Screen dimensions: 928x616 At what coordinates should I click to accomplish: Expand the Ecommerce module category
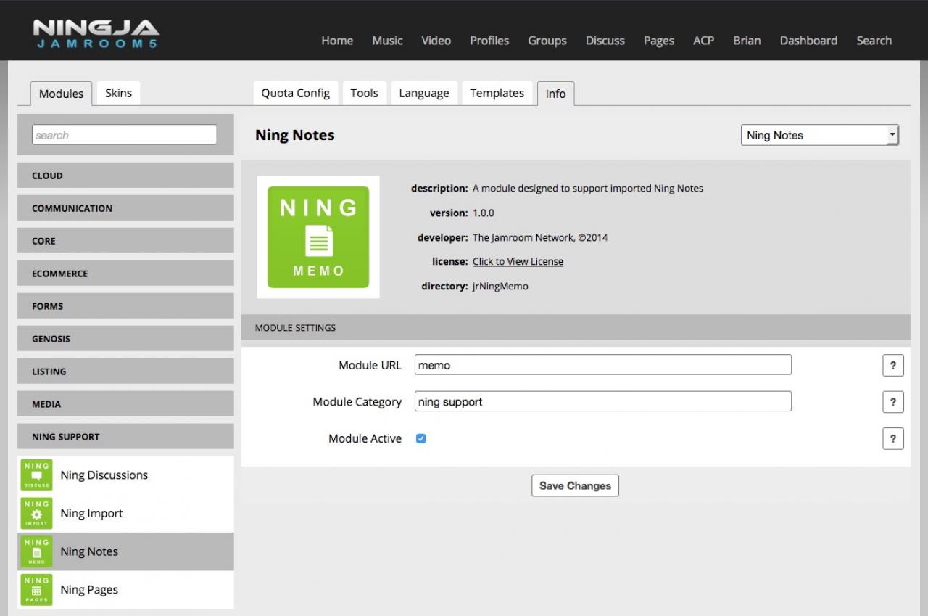pos(125,274)
